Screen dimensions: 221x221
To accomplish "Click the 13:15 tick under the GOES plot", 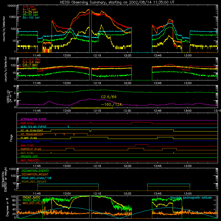I will (218, 111).
